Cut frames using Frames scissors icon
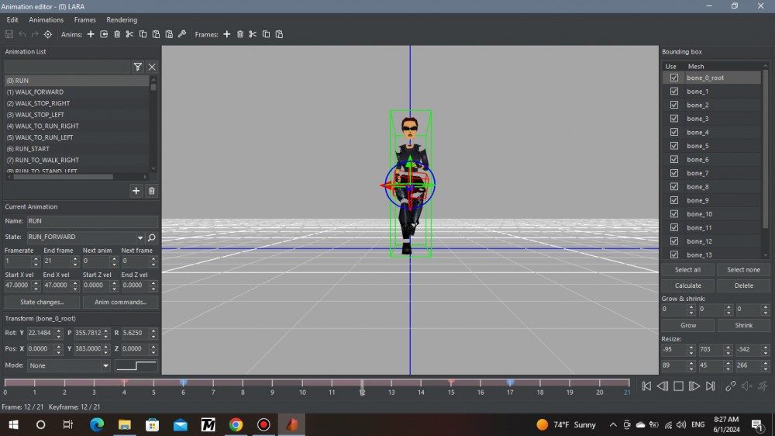This screenshot has height=436, width=775. tap(253, 34)
